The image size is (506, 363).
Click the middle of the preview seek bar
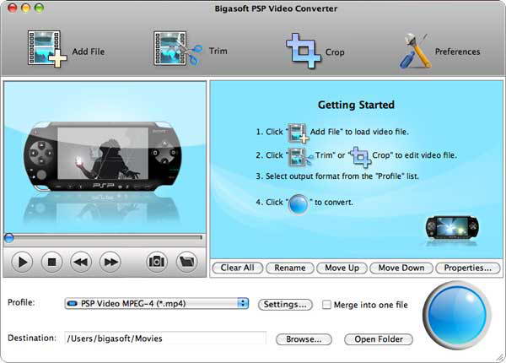pyautogui.click(x=105, y=238)
